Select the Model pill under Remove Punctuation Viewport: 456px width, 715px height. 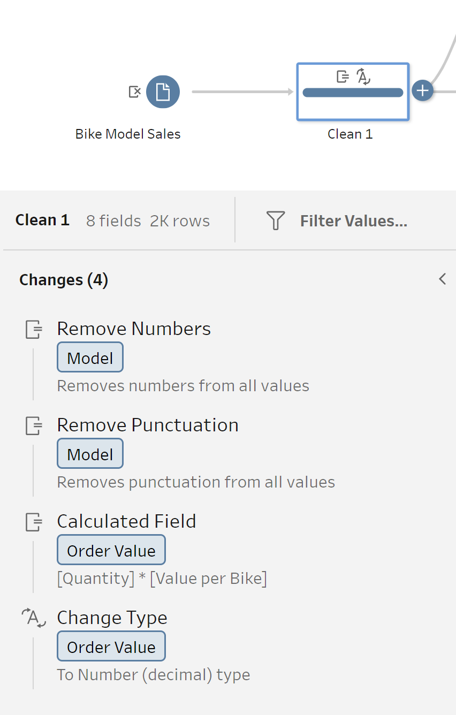pos(89,453)
